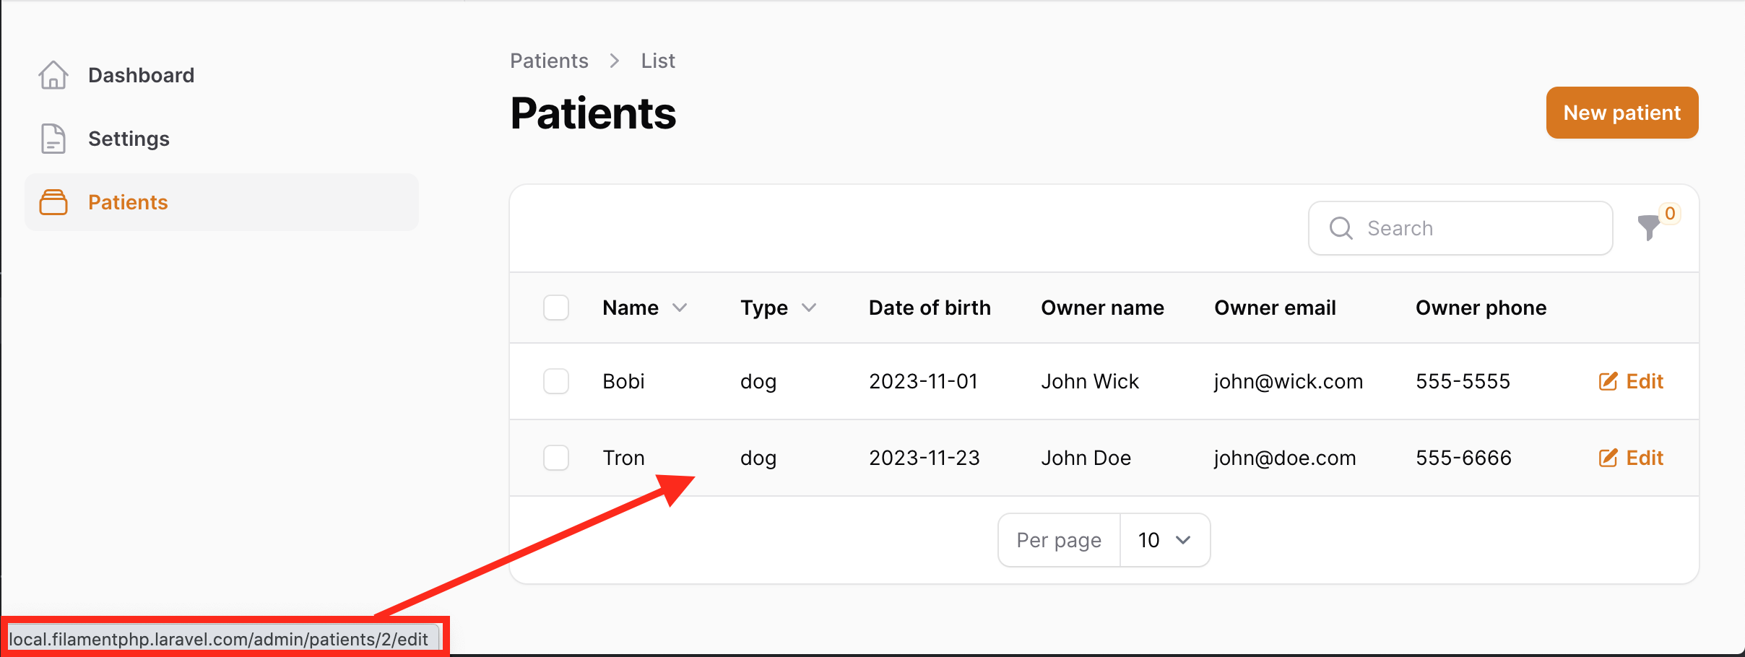The image size is (1745, 657).
Task: Toggle the select-all checkbox in table header
Action: point(556,308)
